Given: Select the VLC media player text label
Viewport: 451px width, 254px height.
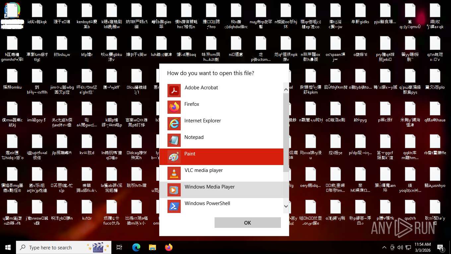Looking at the screenshot, I should pyautogui.click(x=204, y=170).
